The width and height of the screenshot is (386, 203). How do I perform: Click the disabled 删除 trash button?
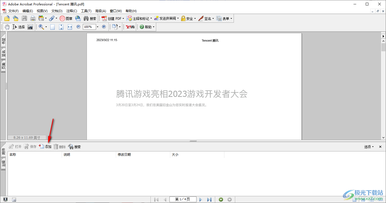(x=60, y=147)
